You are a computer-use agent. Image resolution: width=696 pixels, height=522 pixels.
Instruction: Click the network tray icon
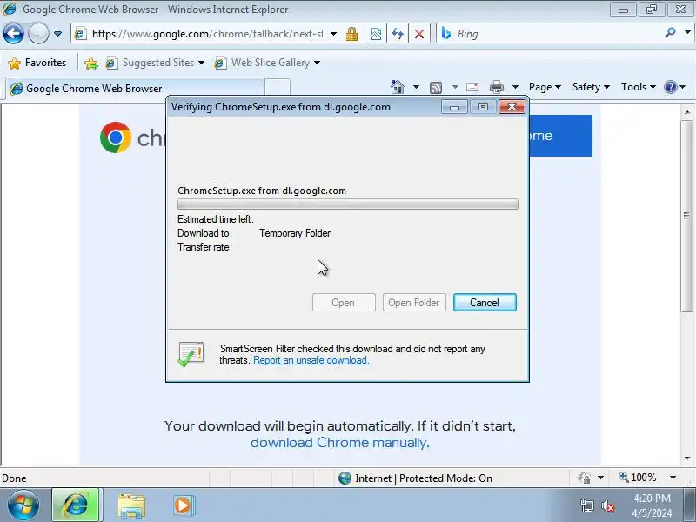[x=587, y=505]
